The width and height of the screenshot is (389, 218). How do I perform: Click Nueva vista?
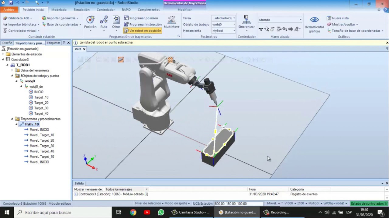(x=338, y=18)
